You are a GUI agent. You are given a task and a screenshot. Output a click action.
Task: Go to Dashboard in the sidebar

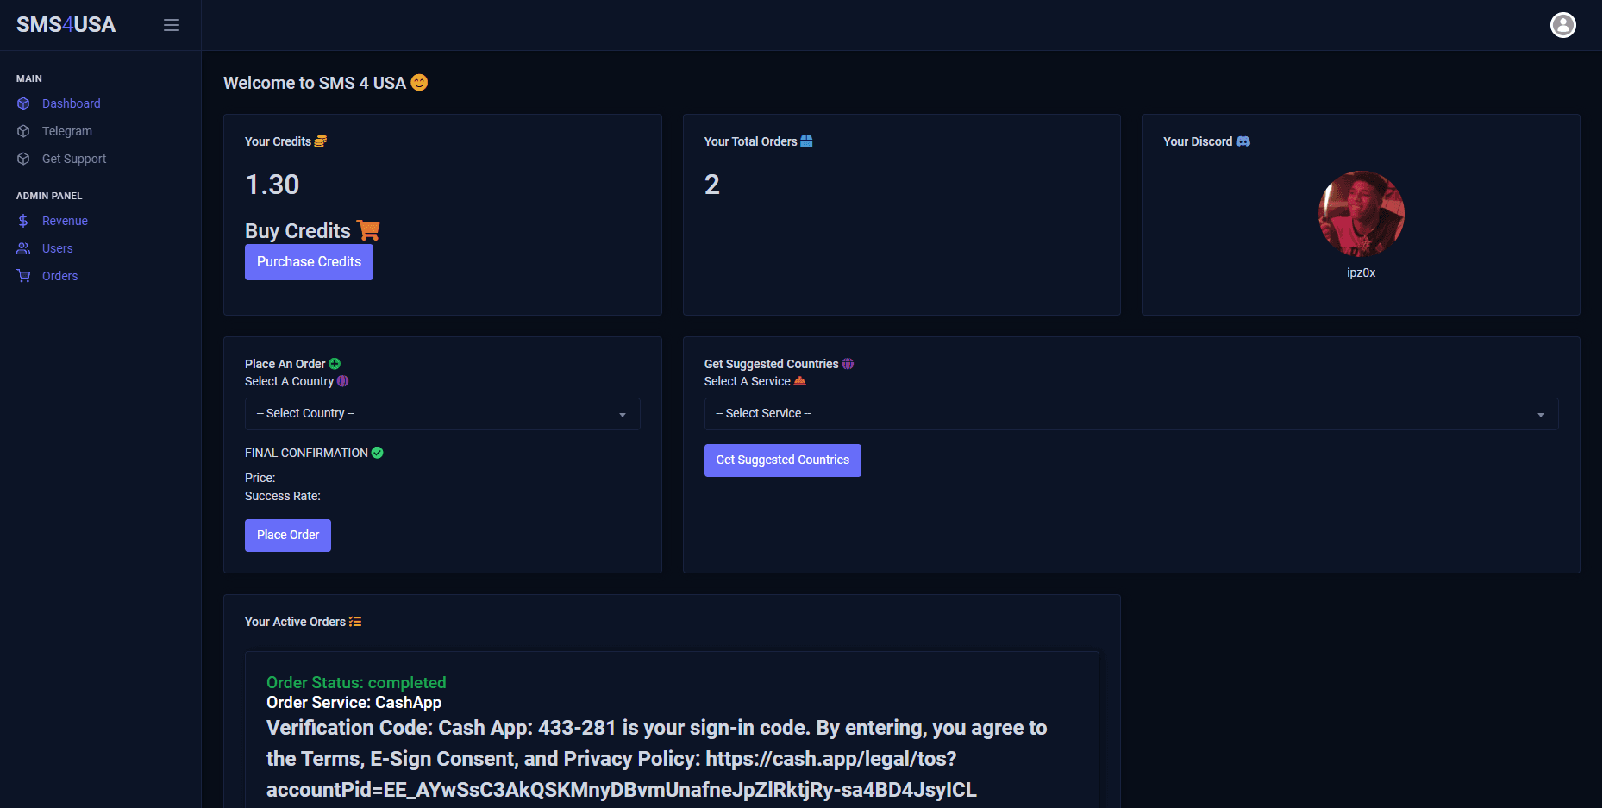point(71,103)
